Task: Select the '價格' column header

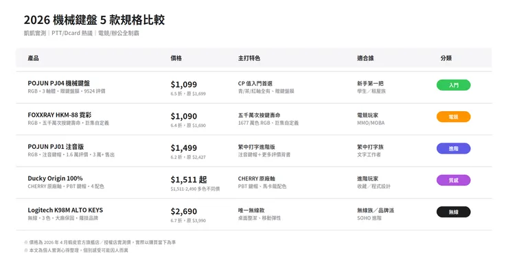Action: 176,58
